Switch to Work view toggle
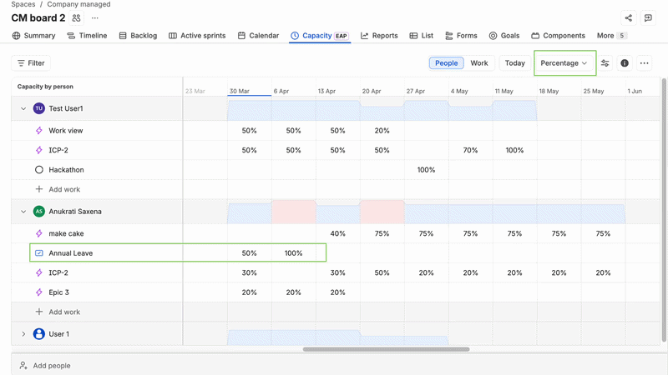Viewport: 668px width, 375px height. click(478, 63)
